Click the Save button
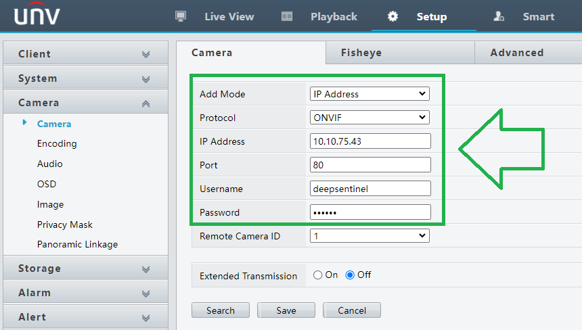The height and width of the screenshot is (330, 582). coord(286,310)
